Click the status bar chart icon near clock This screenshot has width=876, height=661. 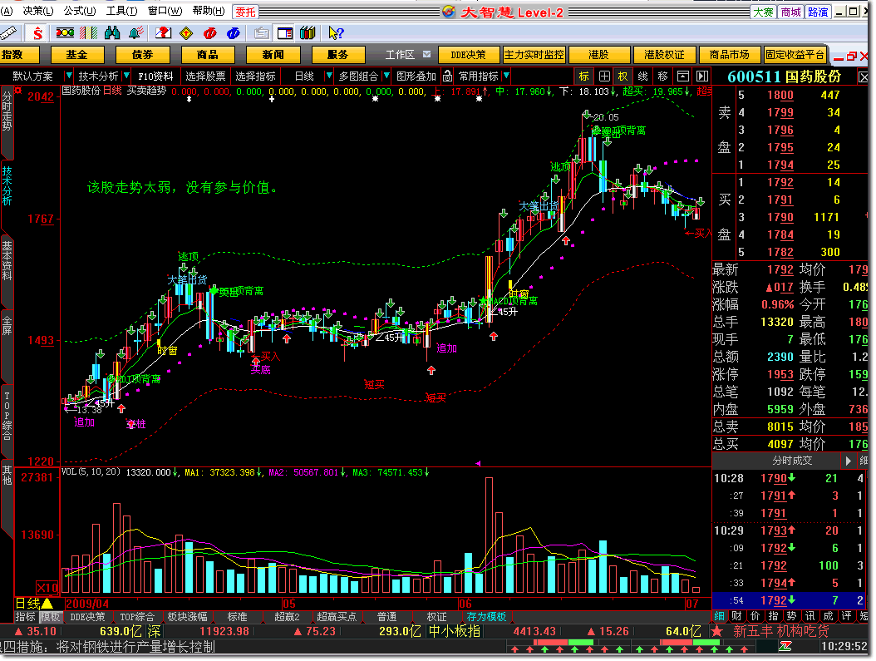click(x=785, y=647)
